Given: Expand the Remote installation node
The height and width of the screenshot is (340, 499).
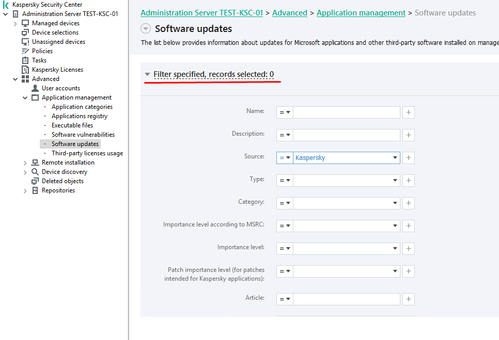Looking at the screenshot, I should tap(25, 163).
